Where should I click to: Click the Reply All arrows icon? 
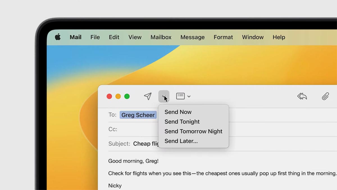[302, 96]
